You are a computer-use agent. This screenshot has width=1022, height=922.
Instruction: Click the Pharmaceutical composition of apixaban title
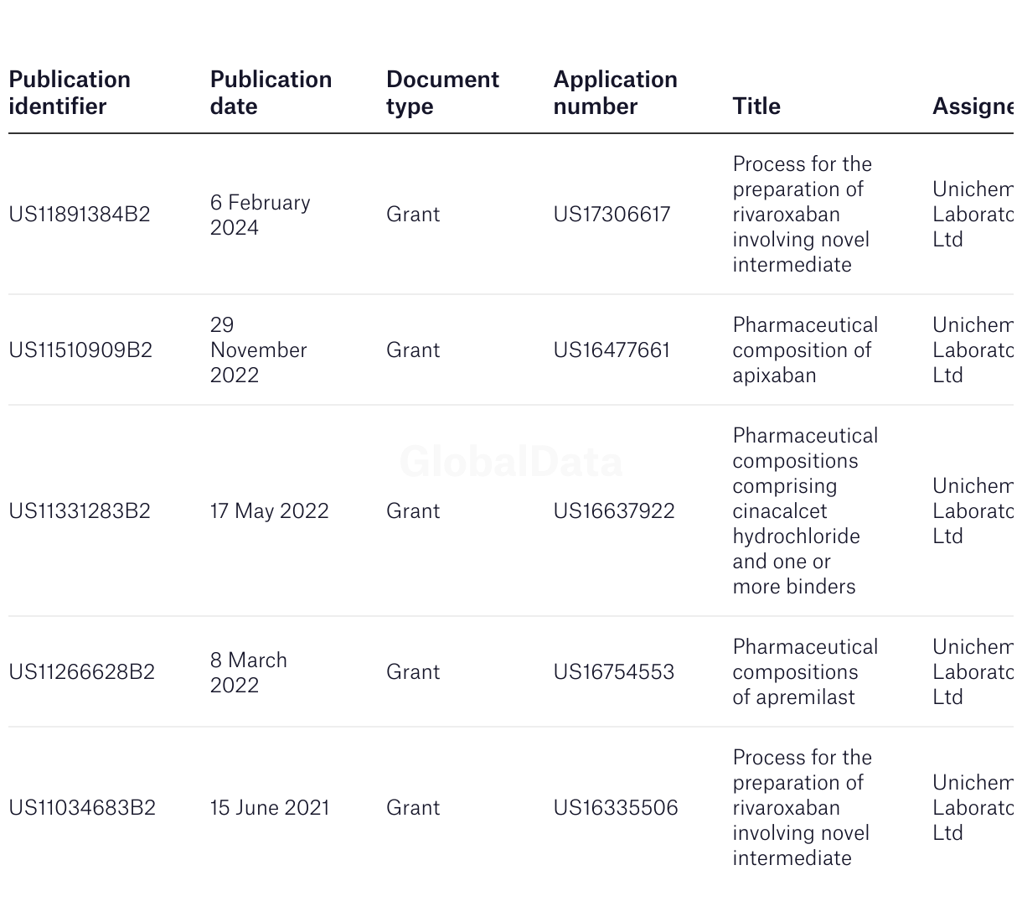coord(805,350)
